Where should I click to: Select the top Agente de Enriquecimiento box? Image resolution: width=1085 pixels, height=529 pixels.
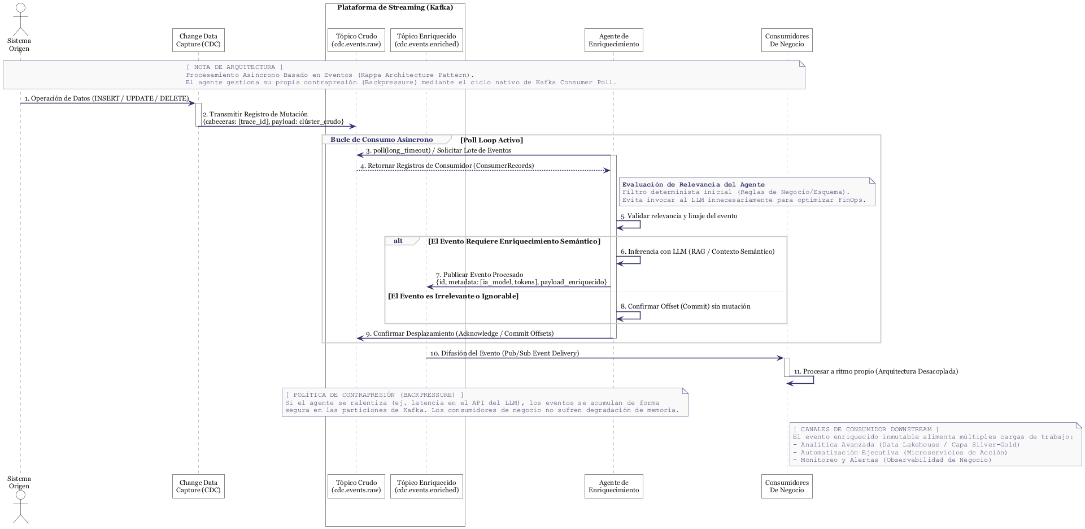613,40
